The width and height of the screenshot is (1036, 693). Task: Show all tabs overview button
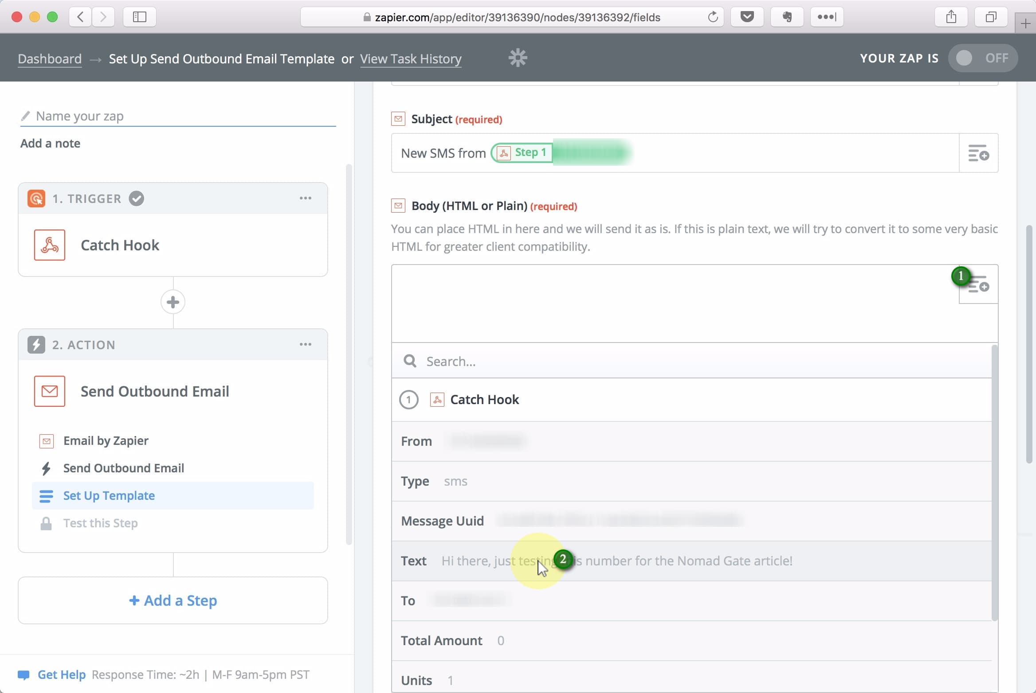pos(991,17)
